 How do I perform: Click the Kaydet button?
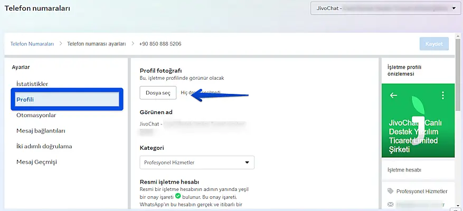pos(434,44)
